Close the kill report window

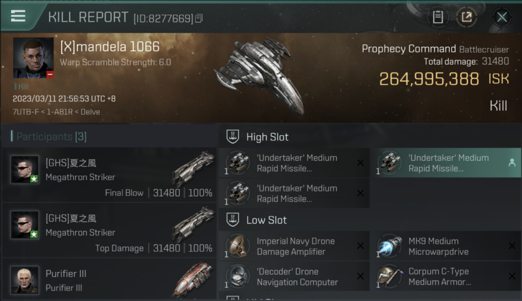point(502,17)
